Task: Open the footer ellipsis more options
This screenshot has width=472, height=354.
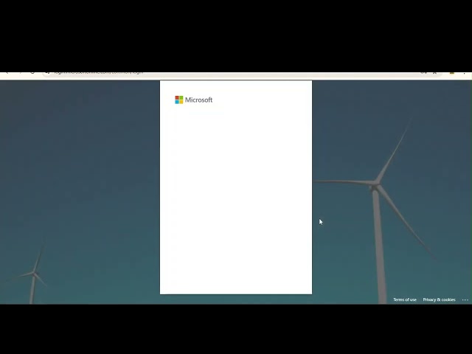Action: click(x=465, y=300)
